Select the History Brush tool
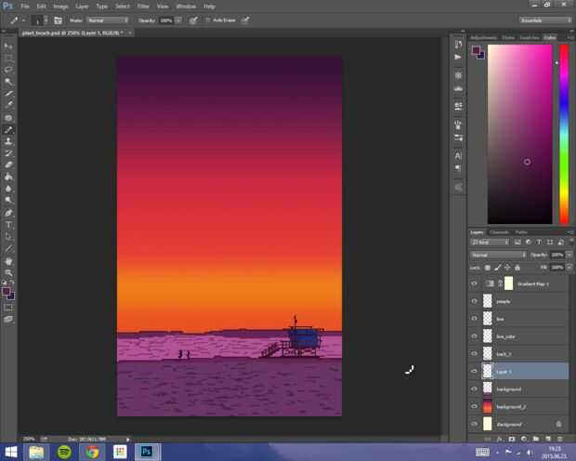Screen dimensions: 576x461 coord(8,153)
